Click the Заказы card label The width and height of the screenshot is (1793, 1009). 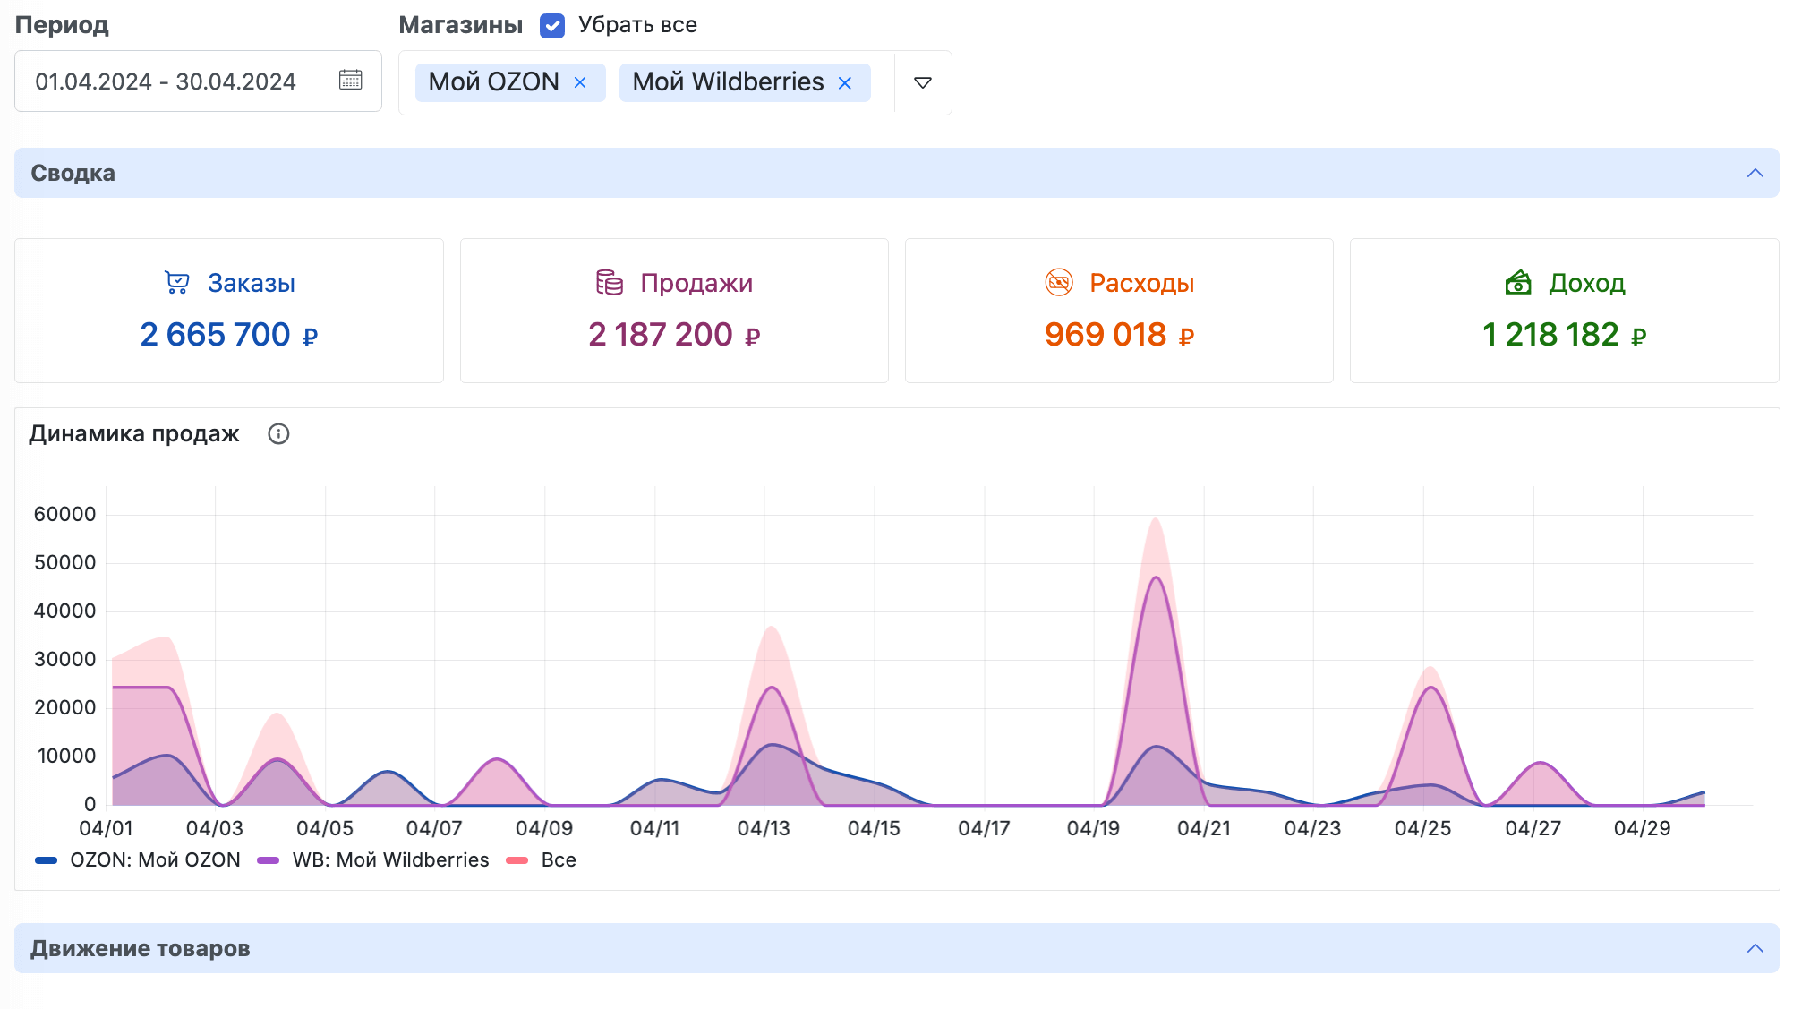tap(252, 283)
